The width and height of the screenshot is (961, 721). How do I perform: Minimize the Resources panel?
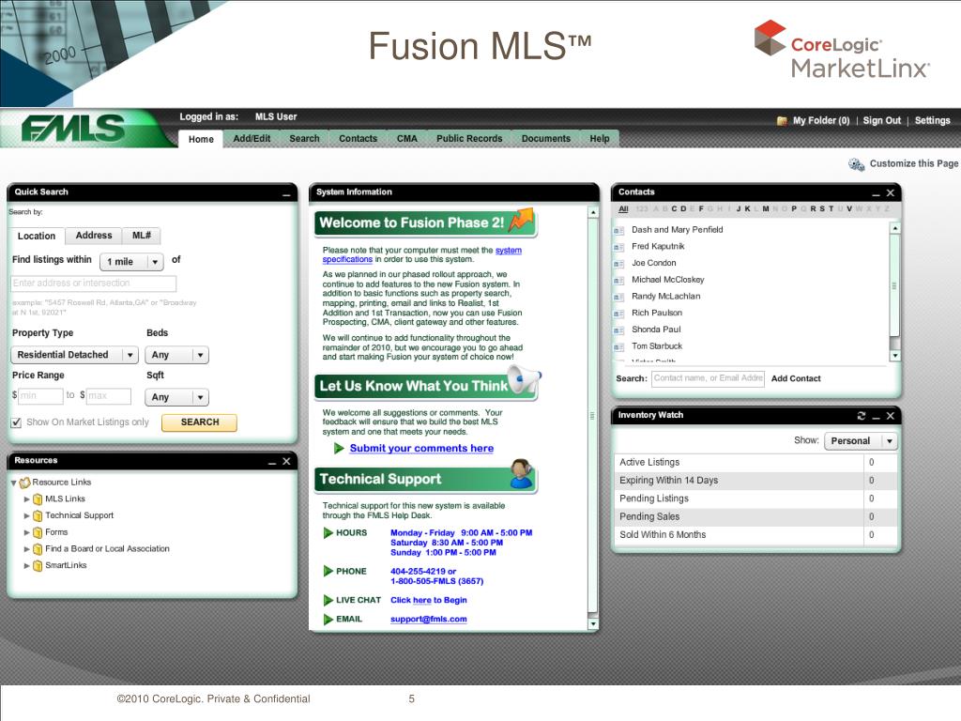(x=272, y=462)
